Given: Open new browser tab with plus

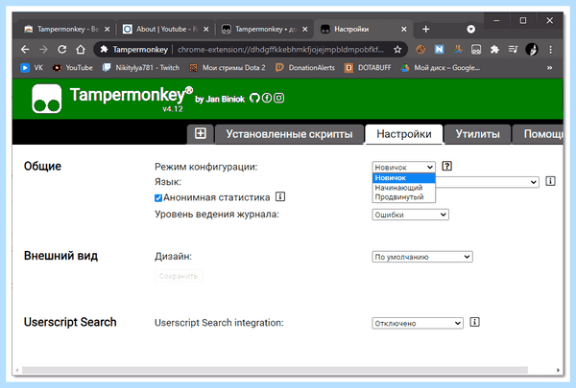Looking at the screenshot, I should coord(425,30).
